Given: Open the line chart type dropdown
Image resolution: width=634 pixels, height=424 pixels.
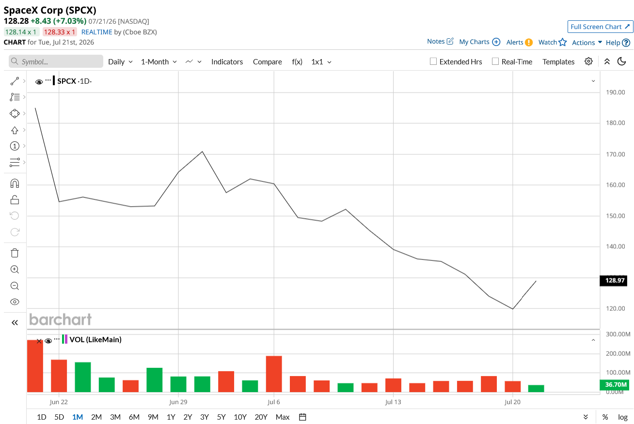Looking at the screenshot, I should pos(193,61).
